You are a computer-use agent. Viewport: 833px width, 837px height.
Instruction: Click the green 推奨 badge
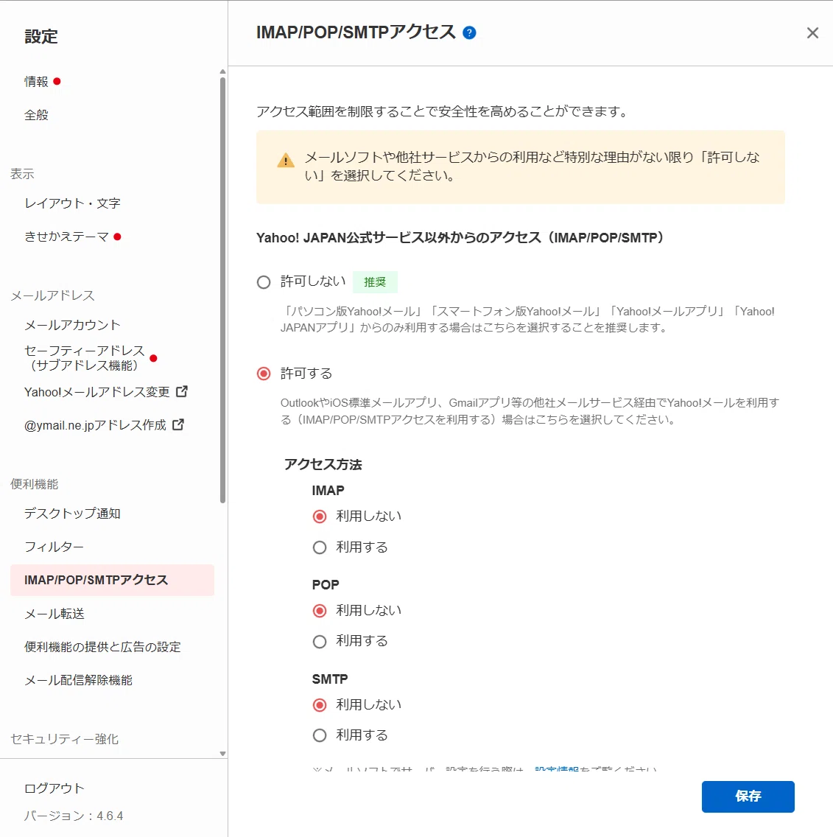[x=375, y=282]
